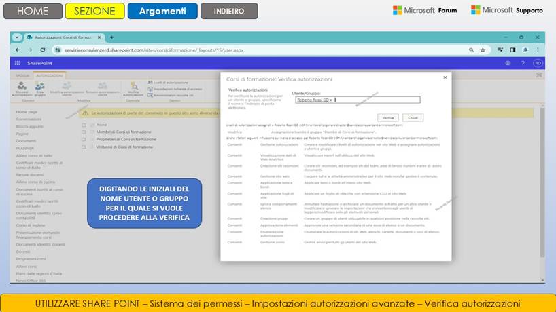
Task: Open the SharePoint settings gear
Action: click(508, 63)
